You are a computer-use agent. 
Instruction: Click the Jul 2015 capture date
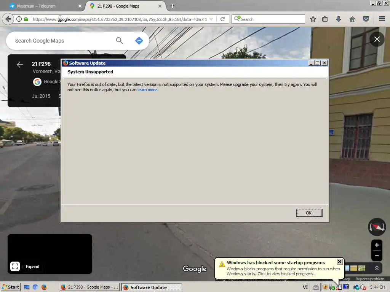(x=41, y=96)
